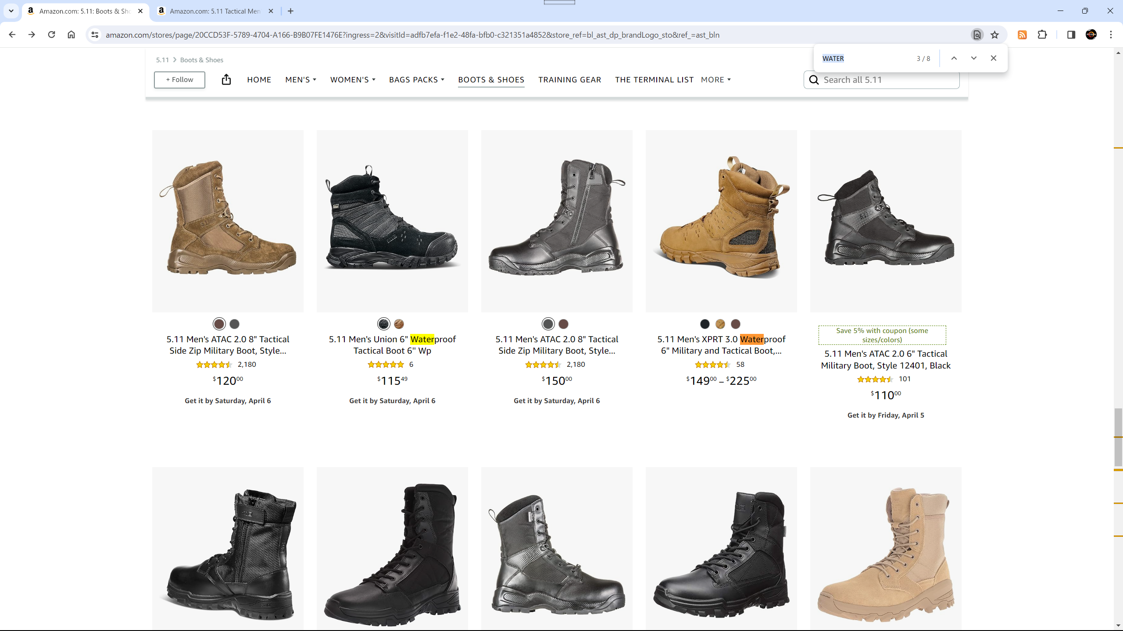Toggle the browser side panel

click(1071, 35)
